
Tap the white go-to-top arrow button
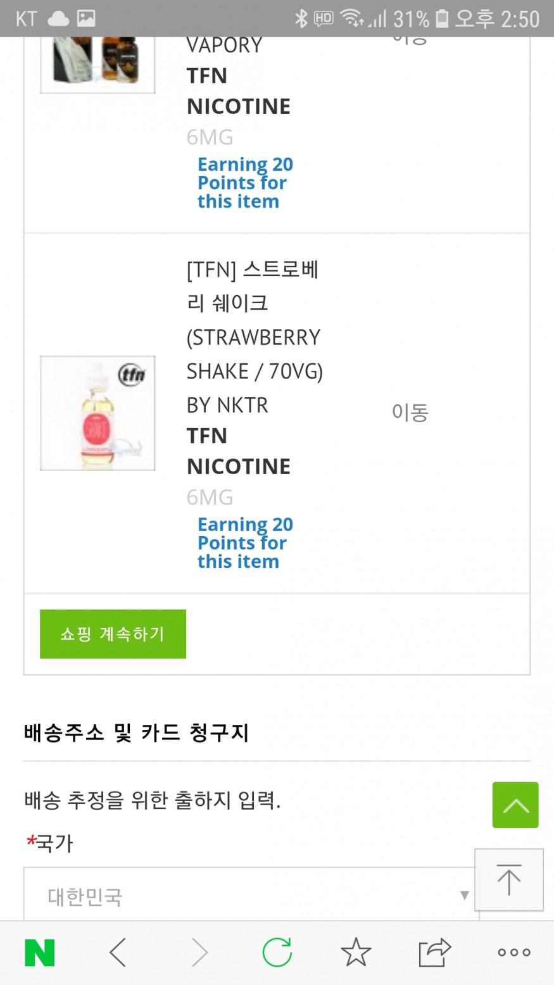(509, 880)
